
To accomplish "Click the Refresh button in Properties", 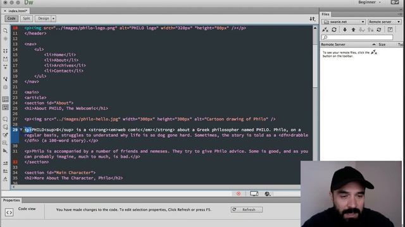I will tap(247, 209).
